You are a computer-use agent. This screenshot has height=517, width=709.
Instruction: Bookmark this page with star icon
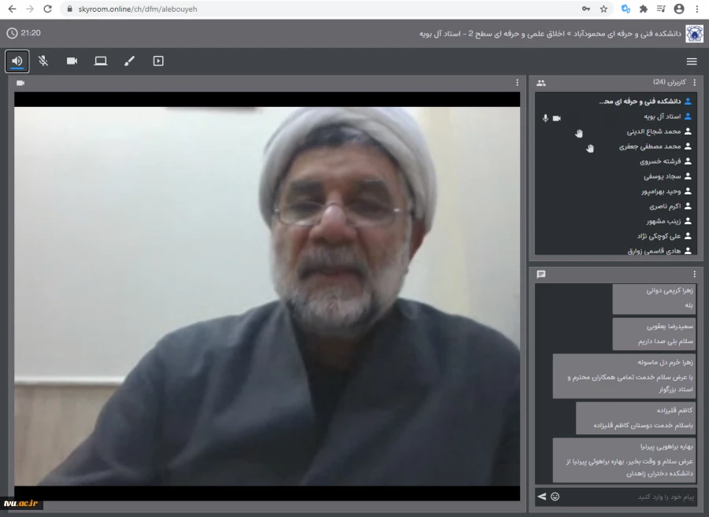[603, 9]
